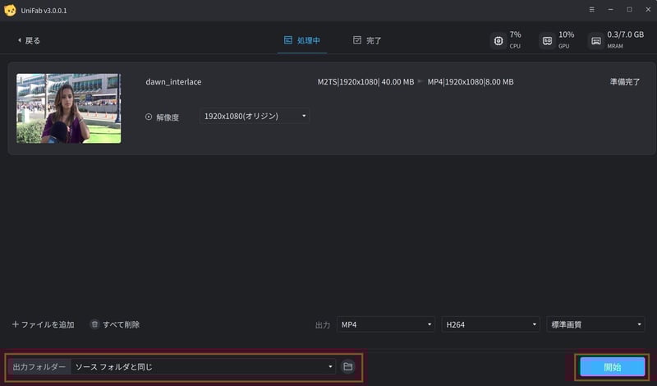Browse output folder with folder icon
The image size is (657, 386).
(348, 366)
